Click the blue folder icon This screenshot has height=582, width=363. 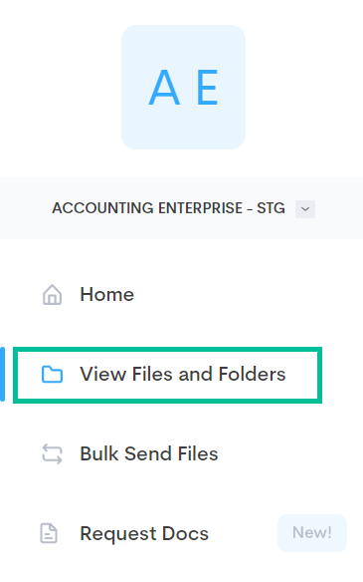(x=52, y=374)
